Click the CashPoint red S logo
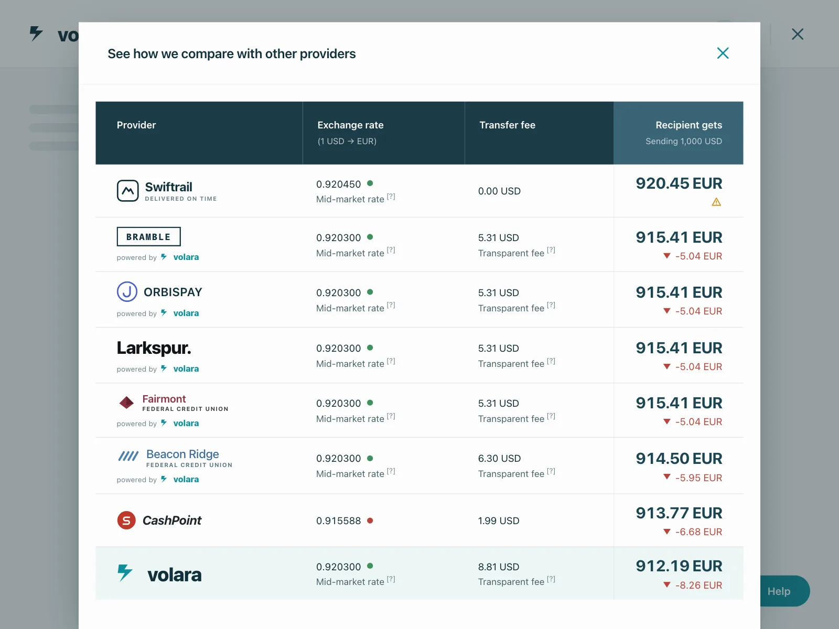Image resolution: width=839 pixels, height=629 pixels. [x=126, y=520]
